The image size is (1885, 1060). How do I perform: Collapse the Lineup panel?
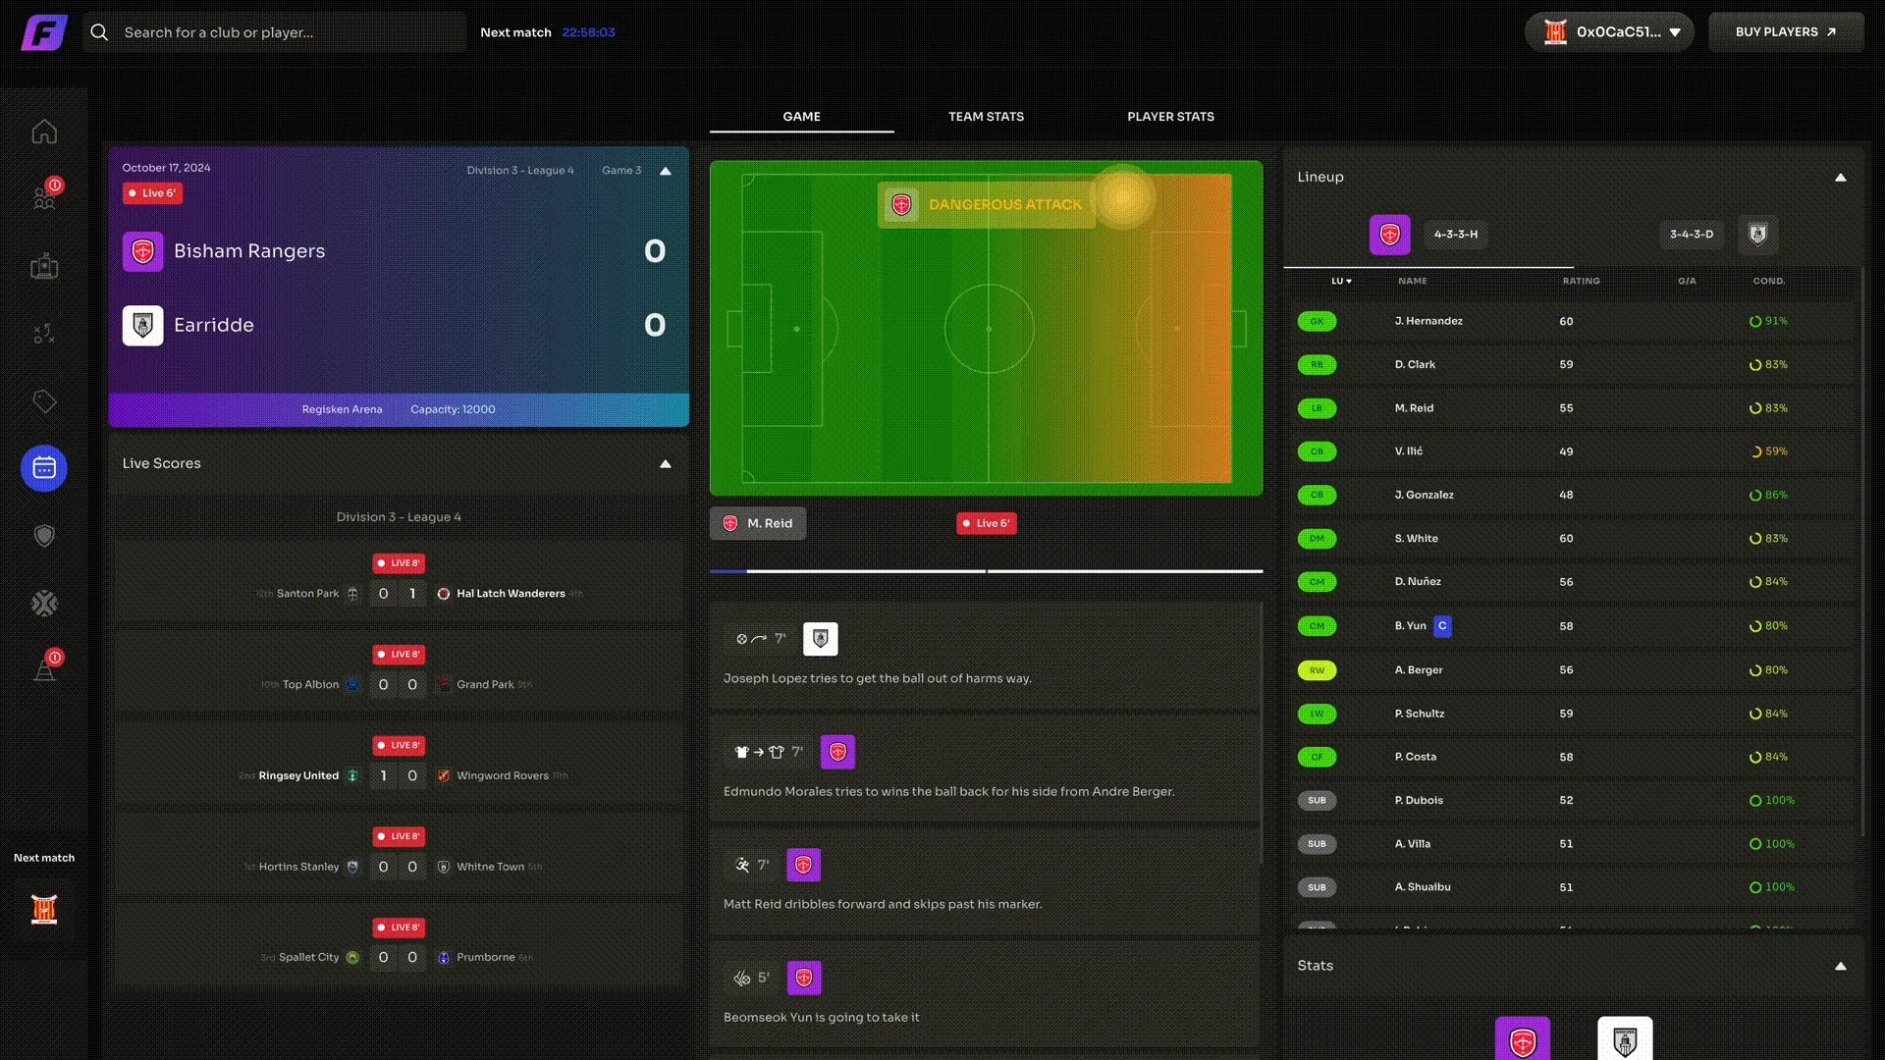(x=1840, y=178)
